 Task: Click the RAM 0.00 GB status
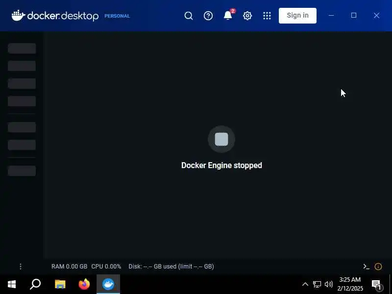pyautogui.click(x=69, y=267)
